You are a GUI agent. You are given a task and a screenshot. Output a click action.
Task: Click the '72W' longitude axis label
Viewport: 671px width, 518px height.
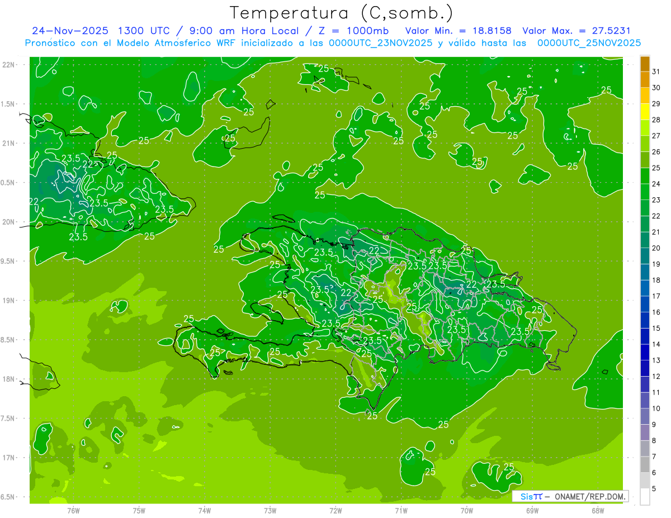(x=335, y=511)
